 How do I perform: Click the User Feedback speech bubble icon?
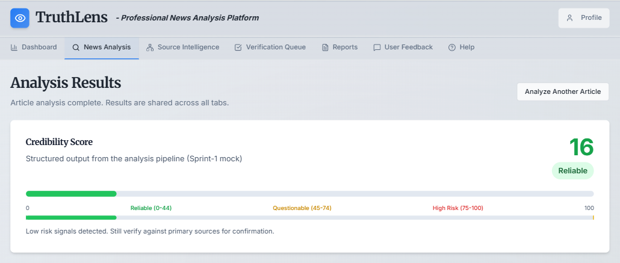pyautogui.click(x=377, y=47)
